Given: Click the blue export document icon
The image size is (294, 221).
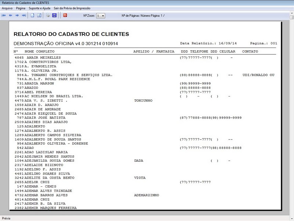Looking at the screenshot, I should click(x=54, y=15).
